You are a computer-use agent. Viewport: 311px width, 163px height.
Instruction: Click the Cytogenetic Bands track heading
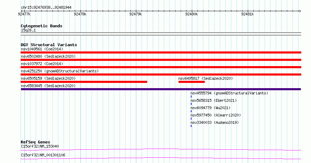tap(42, 26)
